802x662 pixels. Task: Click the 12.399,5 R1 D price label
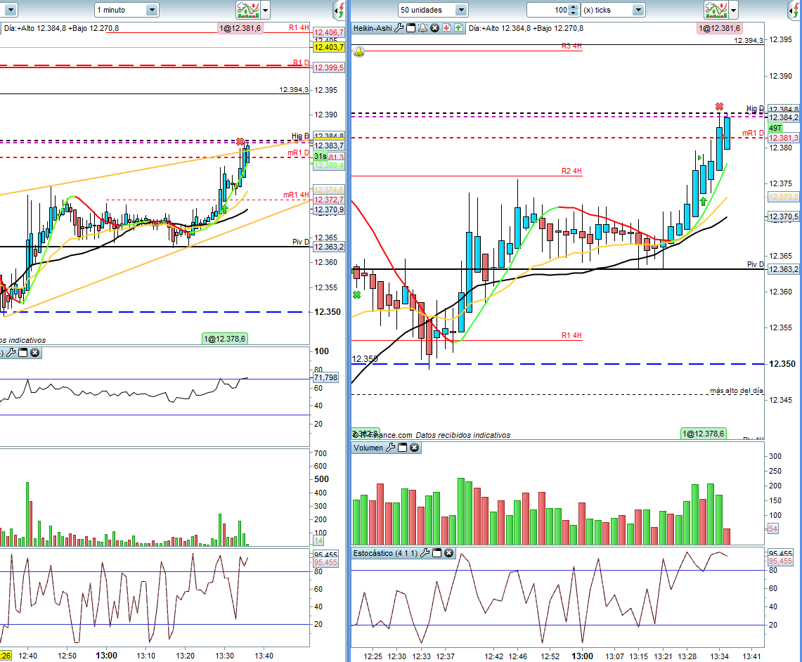point(329,67)
